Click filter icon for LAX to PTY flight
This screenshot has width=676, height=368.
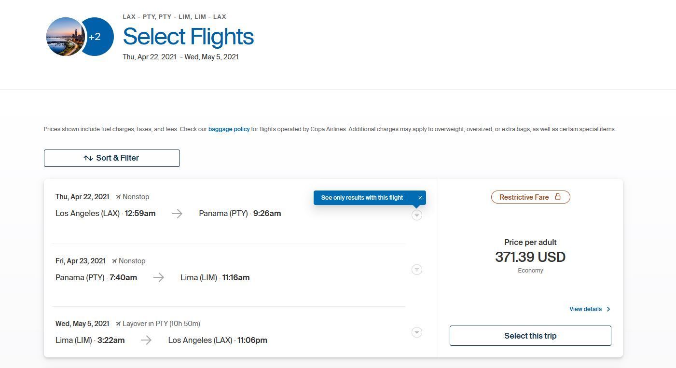click(417, 215)
